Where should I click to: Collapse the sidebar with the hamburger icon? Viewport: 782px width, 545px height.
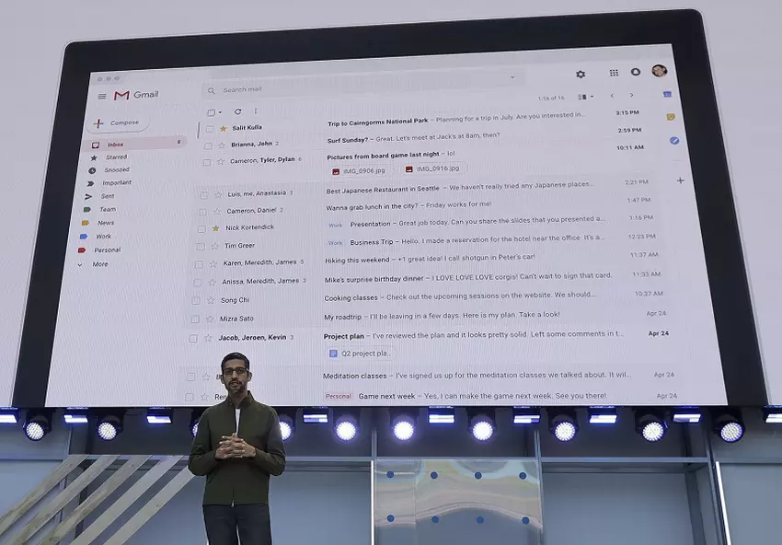tap(102, 94)
